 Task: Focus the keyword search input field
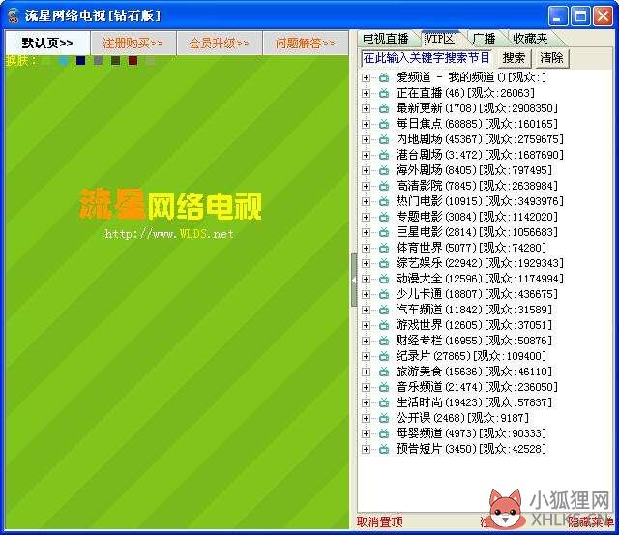point(427,58)
